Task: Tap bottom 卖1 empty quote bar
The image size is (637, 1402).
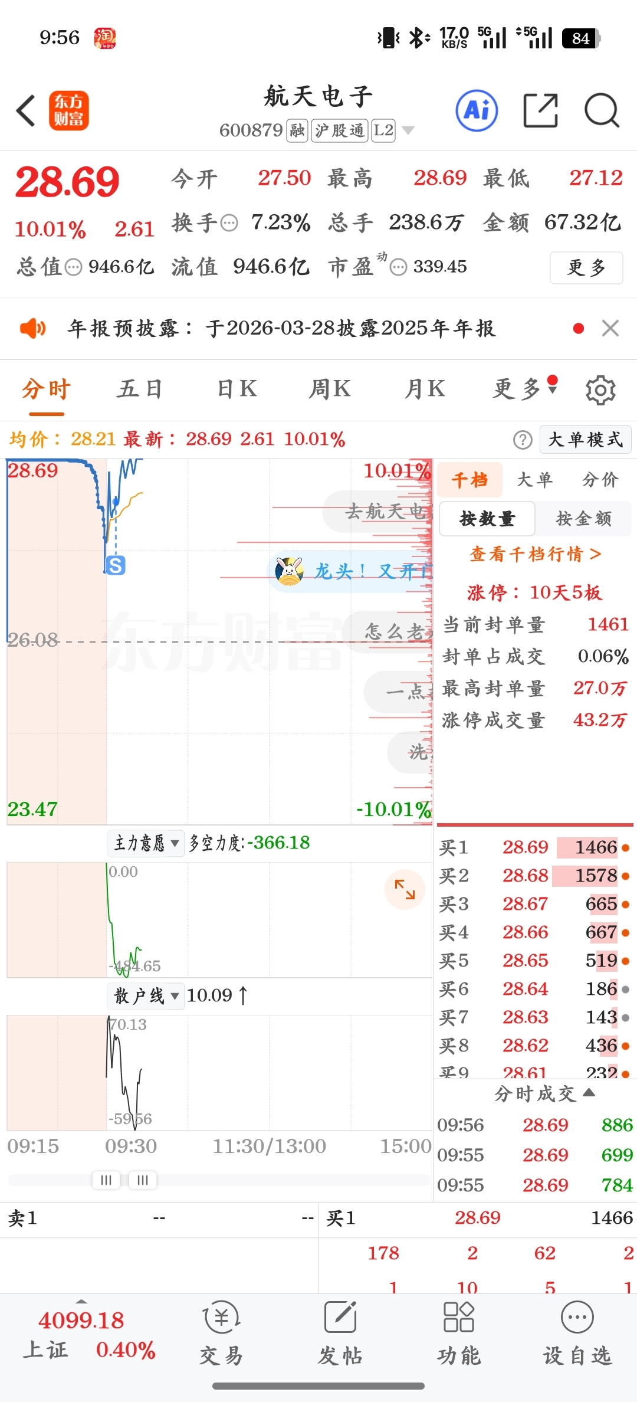Action: click(159, 1218)
